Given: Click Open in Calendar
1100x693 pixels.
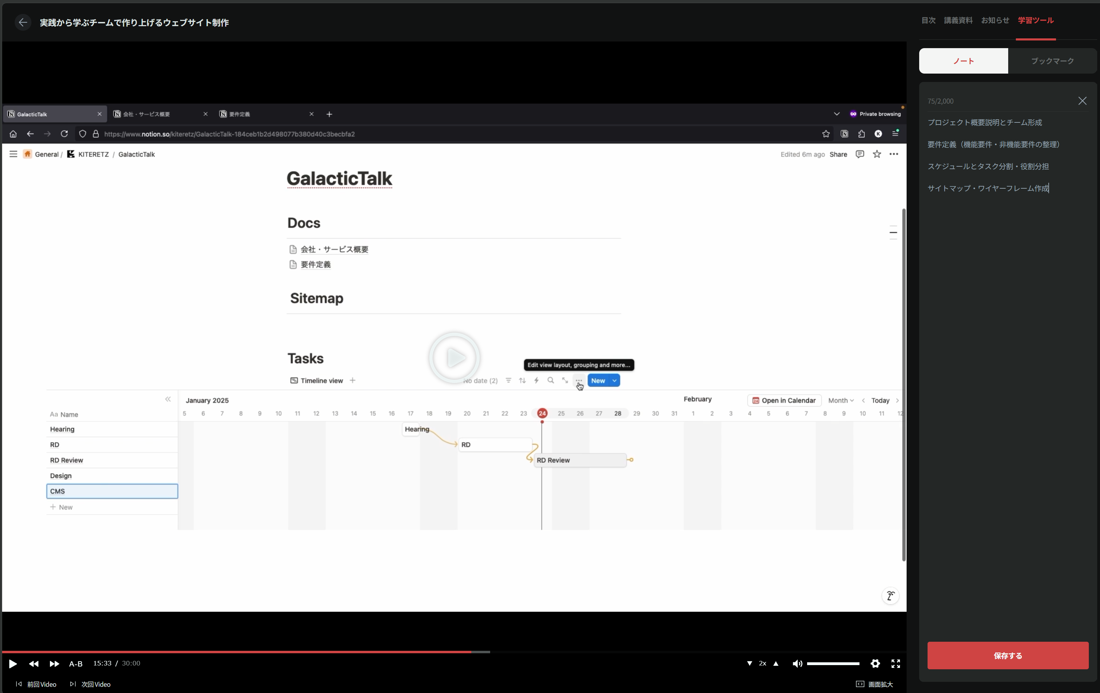Looking at the screenshot, I should pyautogui.click(x=784, y=400).
